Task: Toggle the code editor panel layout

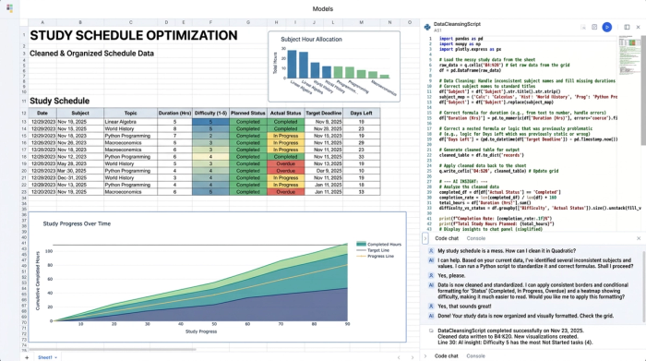Action: click(x=627, y=27)
